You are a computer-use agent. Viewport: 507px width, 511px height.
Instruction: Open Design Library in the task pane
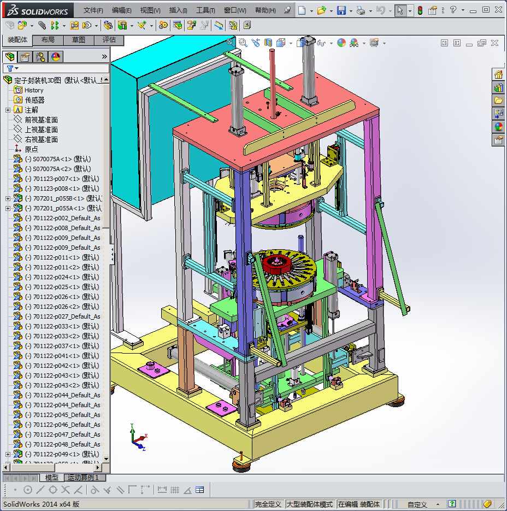point(498,87)
